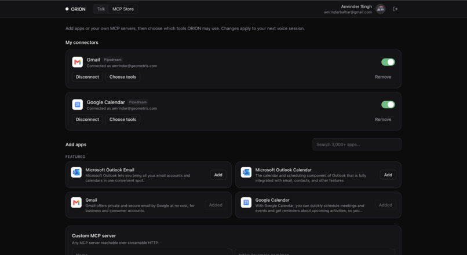Click the sign-out icon in header
467x255 pixels.
point(395,9)
